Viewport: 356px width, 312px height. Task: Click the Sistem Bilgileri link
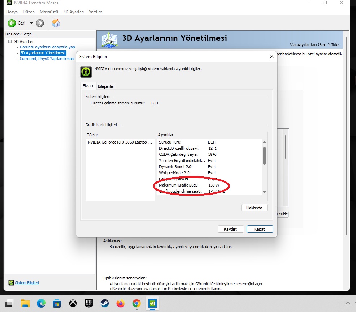pos(27,283)
